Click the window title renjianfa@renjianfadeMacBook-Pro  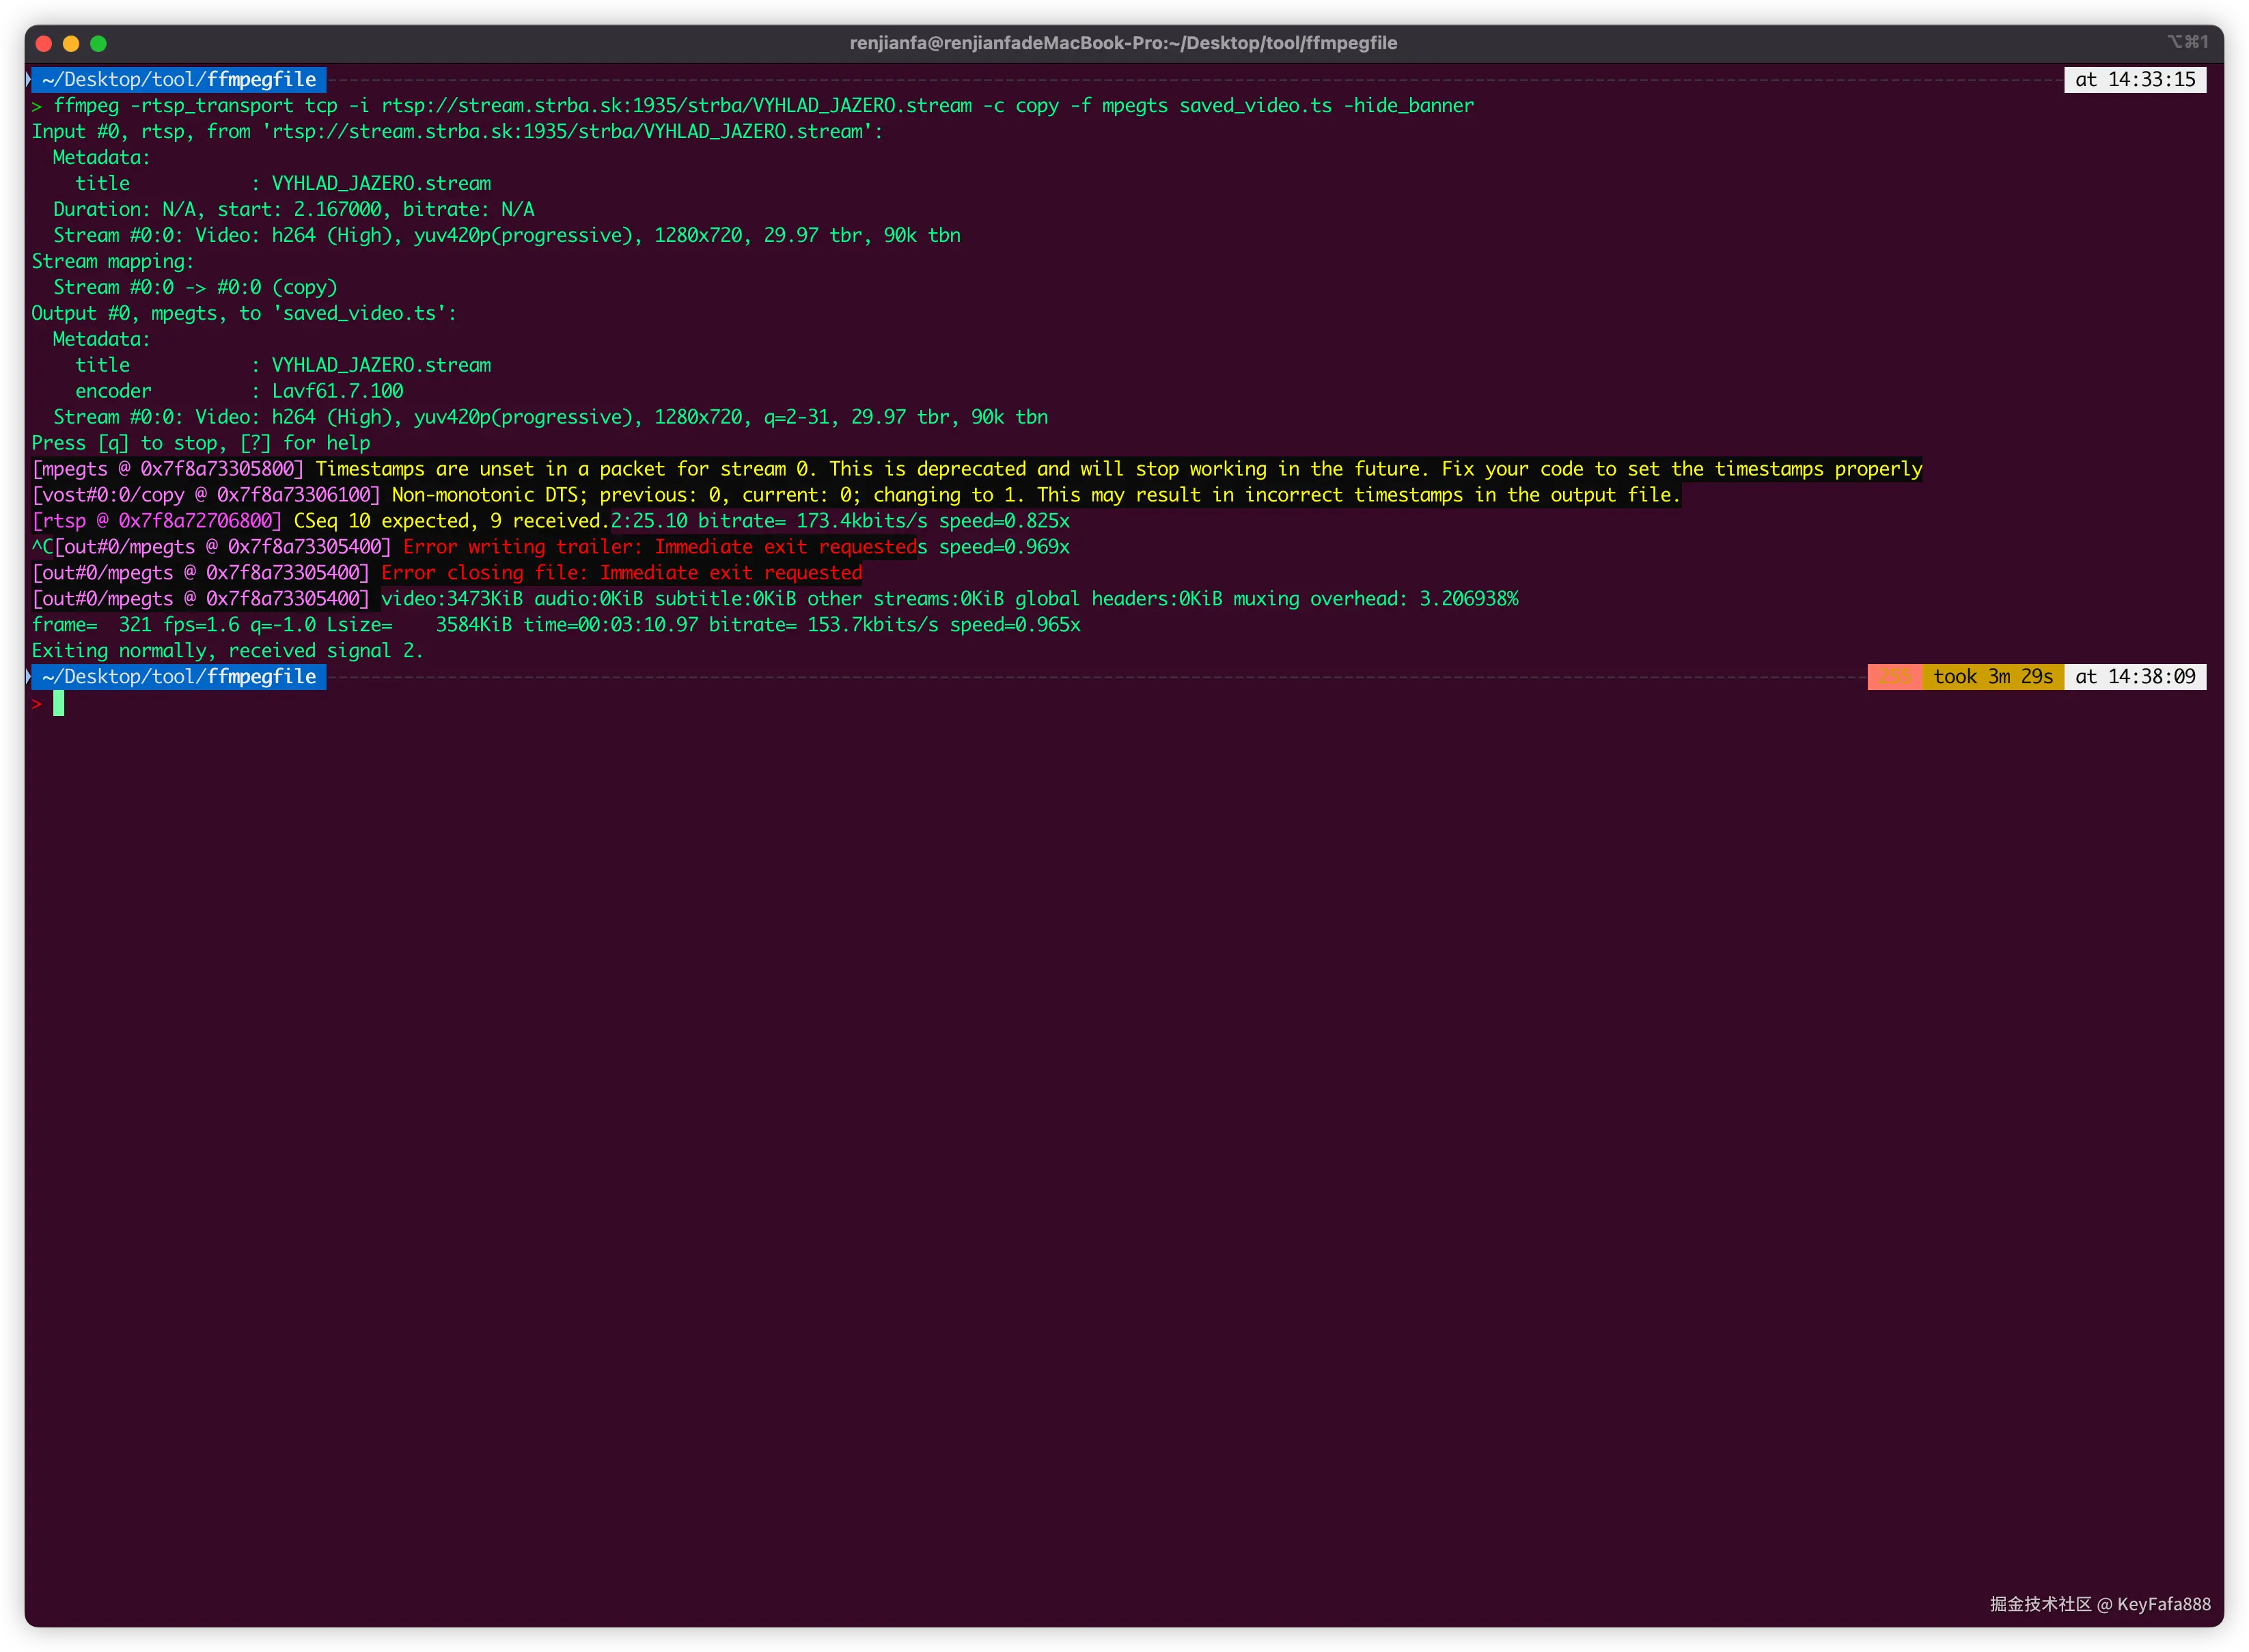coord(1123,43)
